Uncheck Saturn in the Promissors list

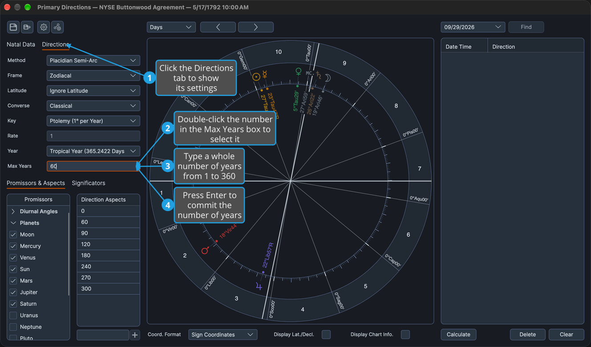click(x=13, y=304)
